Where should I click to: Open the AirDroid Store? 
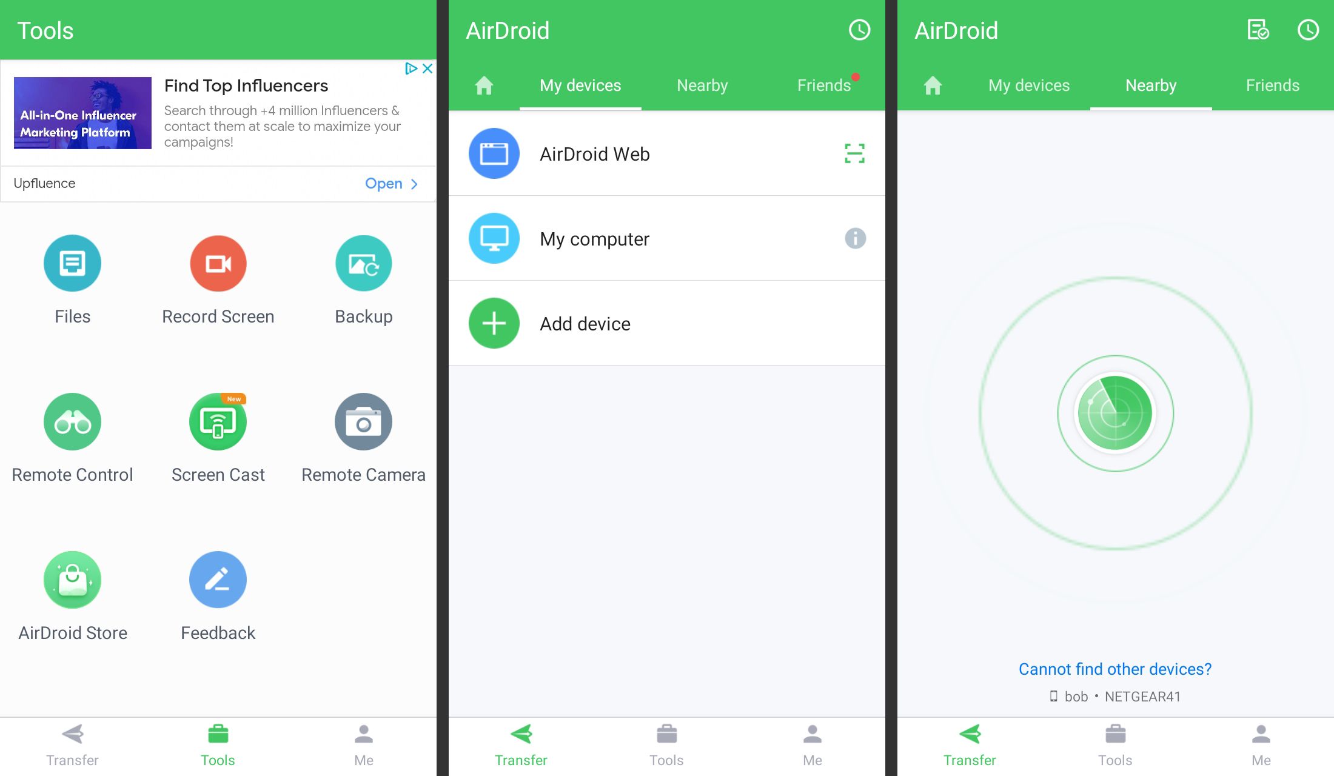click(72, 577)
